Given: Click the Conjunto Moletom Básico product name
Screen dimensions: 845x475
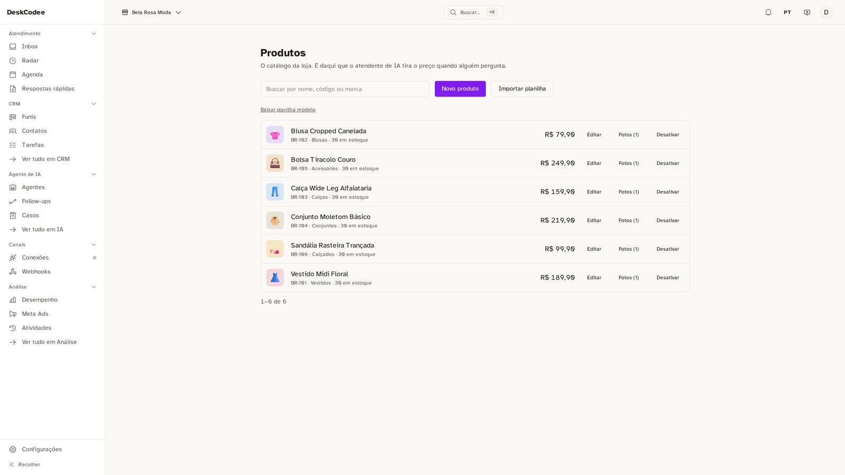Looking at the screenshot, I should click(331, 216).
